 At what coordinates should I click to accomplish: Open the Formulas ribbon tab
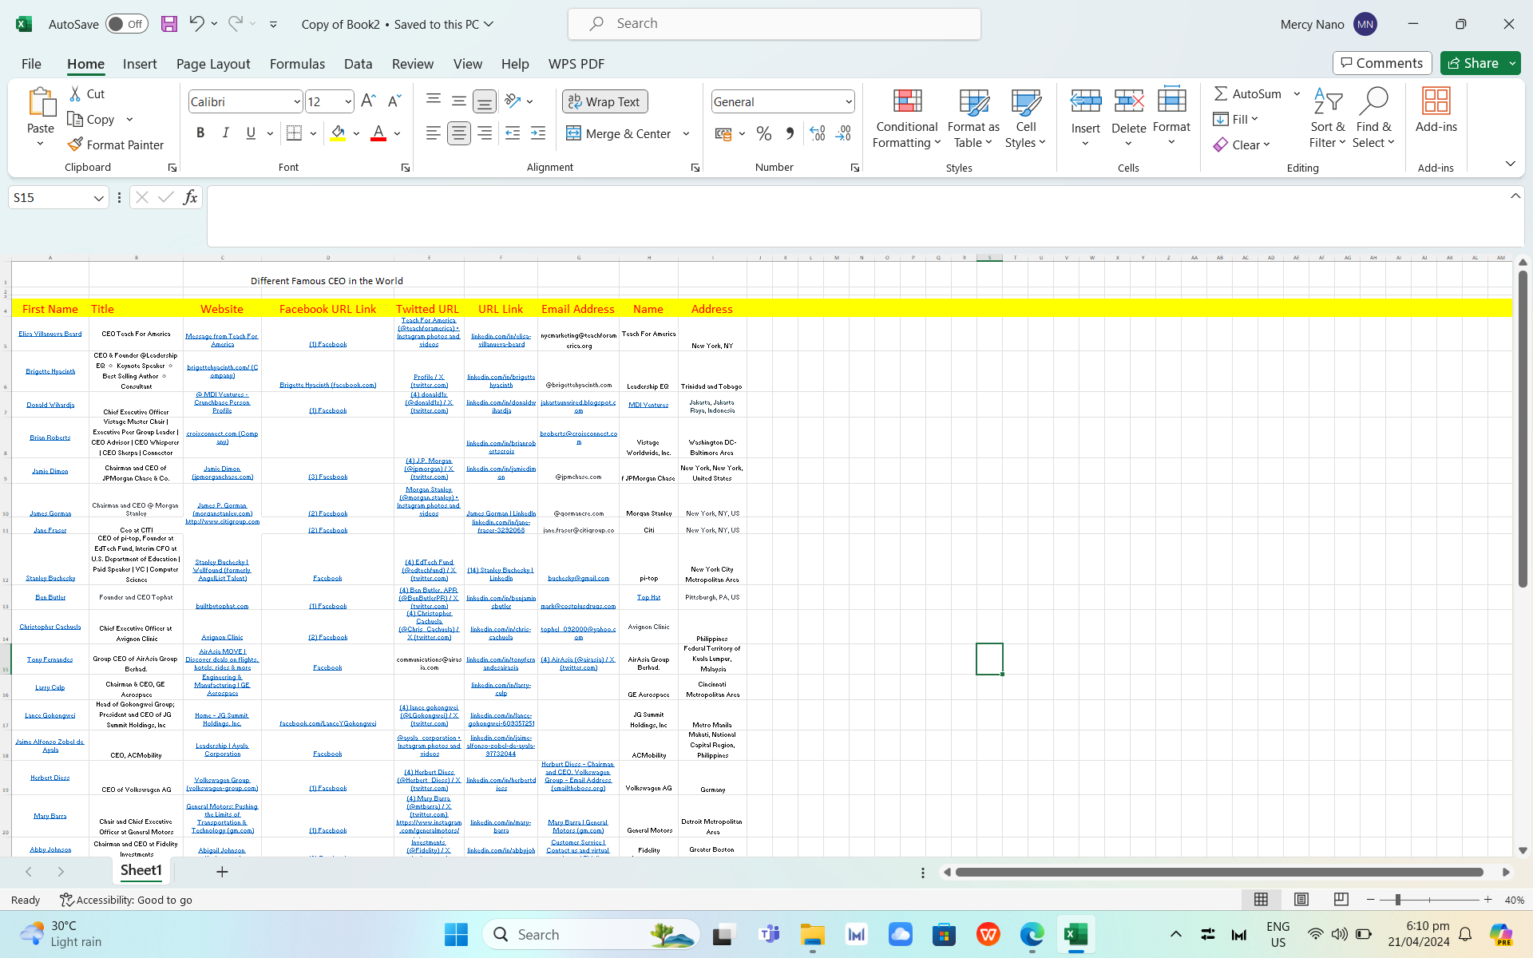tap(297, 64)
